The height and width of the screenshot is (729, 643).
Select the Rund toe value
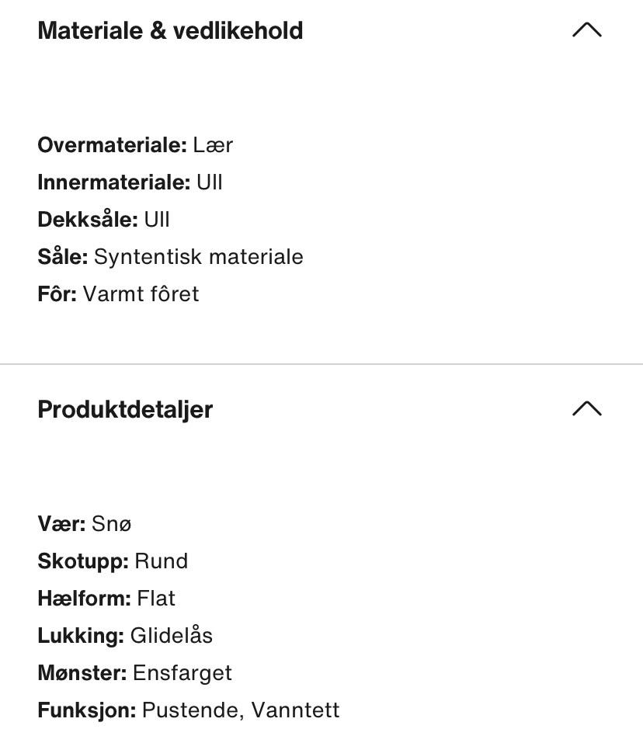[x=162, y=561]
